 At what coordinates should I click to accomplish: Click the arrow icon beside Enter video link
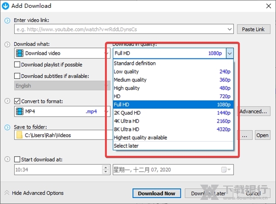click(7, 21)
